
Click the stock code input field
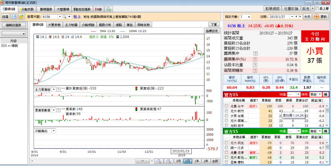point(50,16)
